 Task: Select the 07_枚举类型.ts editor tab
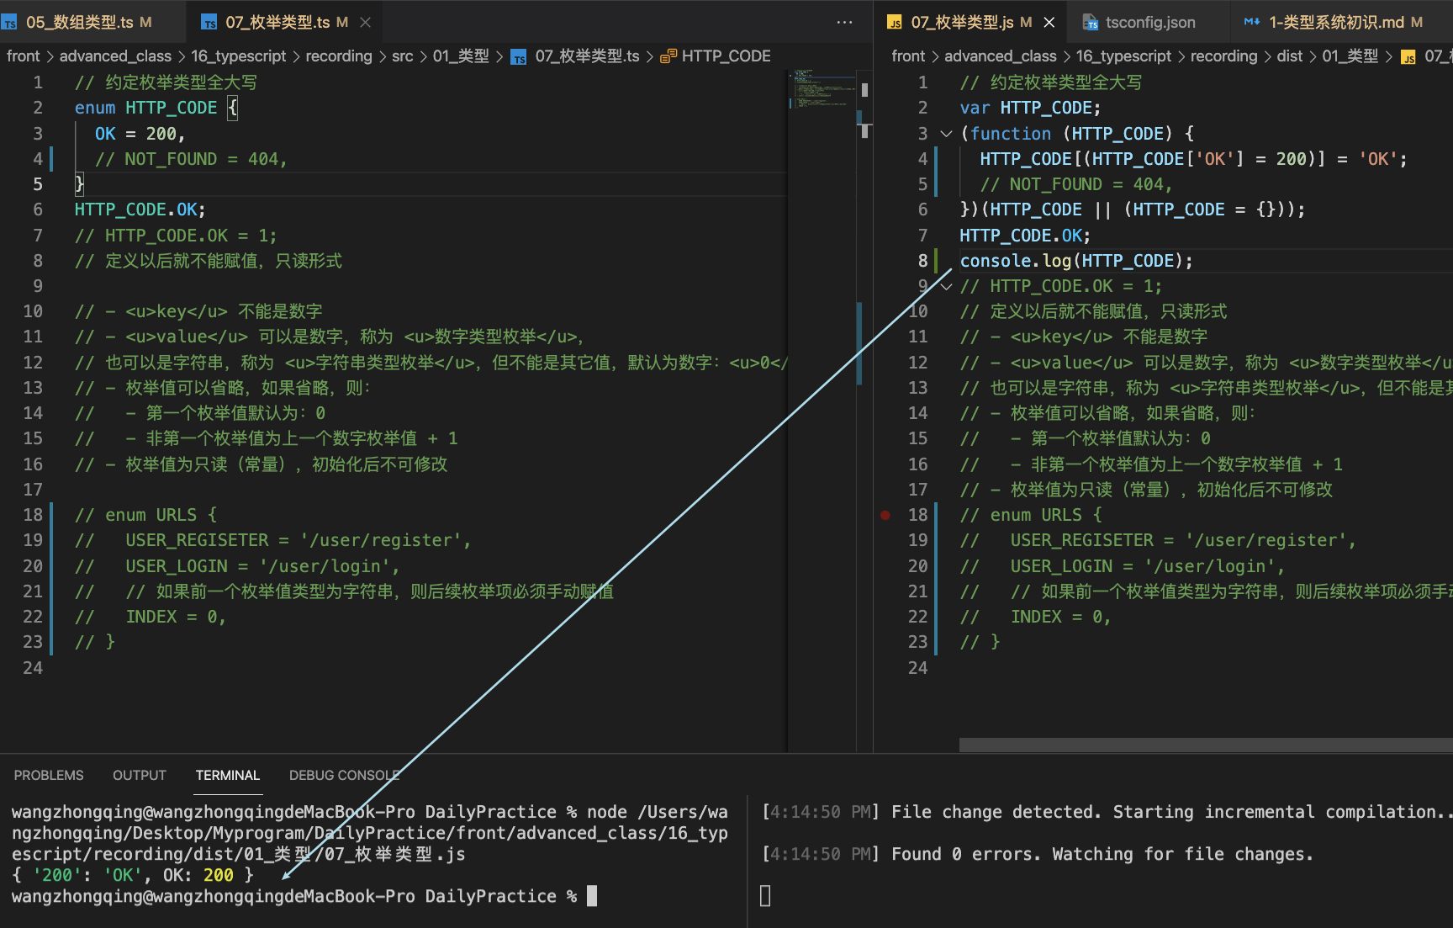coord(277,22)
